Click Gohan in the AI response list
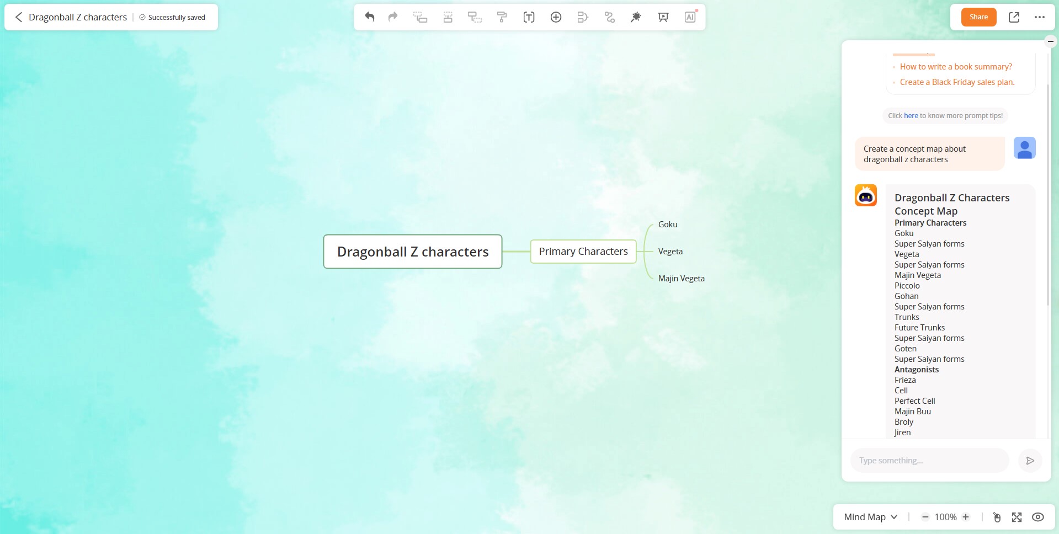This screenshot has width=1059, height=534. 906,296
